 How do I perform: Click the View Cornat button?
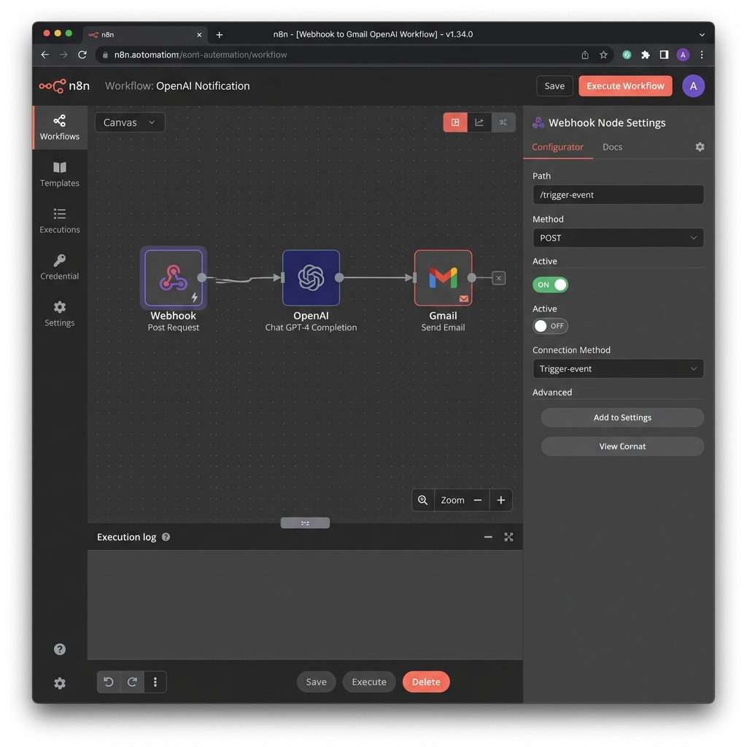coord(622,446)
